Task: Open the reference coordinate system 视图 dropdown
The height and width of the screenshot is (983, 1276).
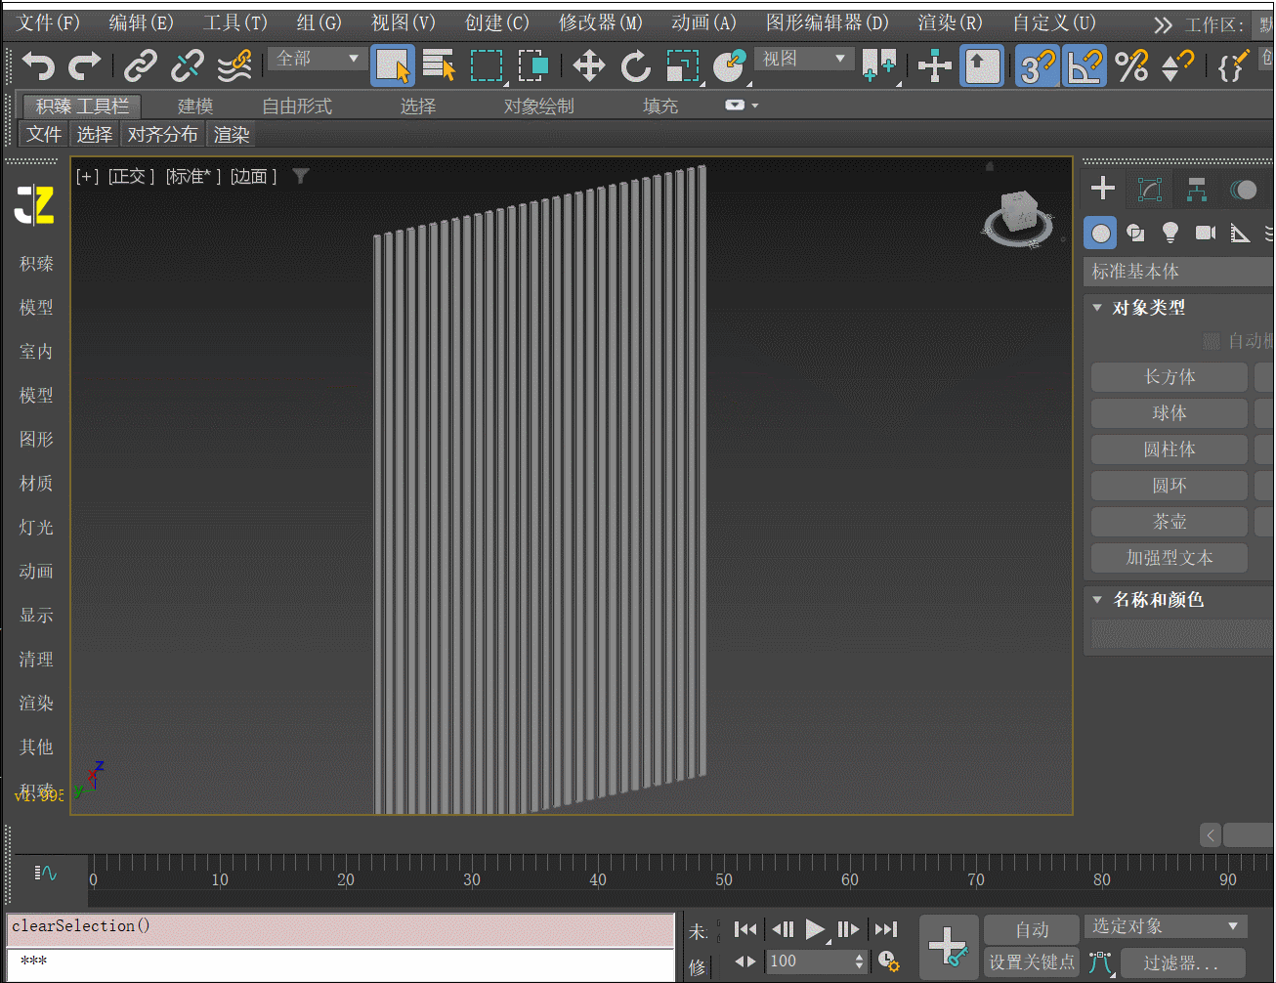Action: click(804, 60)
